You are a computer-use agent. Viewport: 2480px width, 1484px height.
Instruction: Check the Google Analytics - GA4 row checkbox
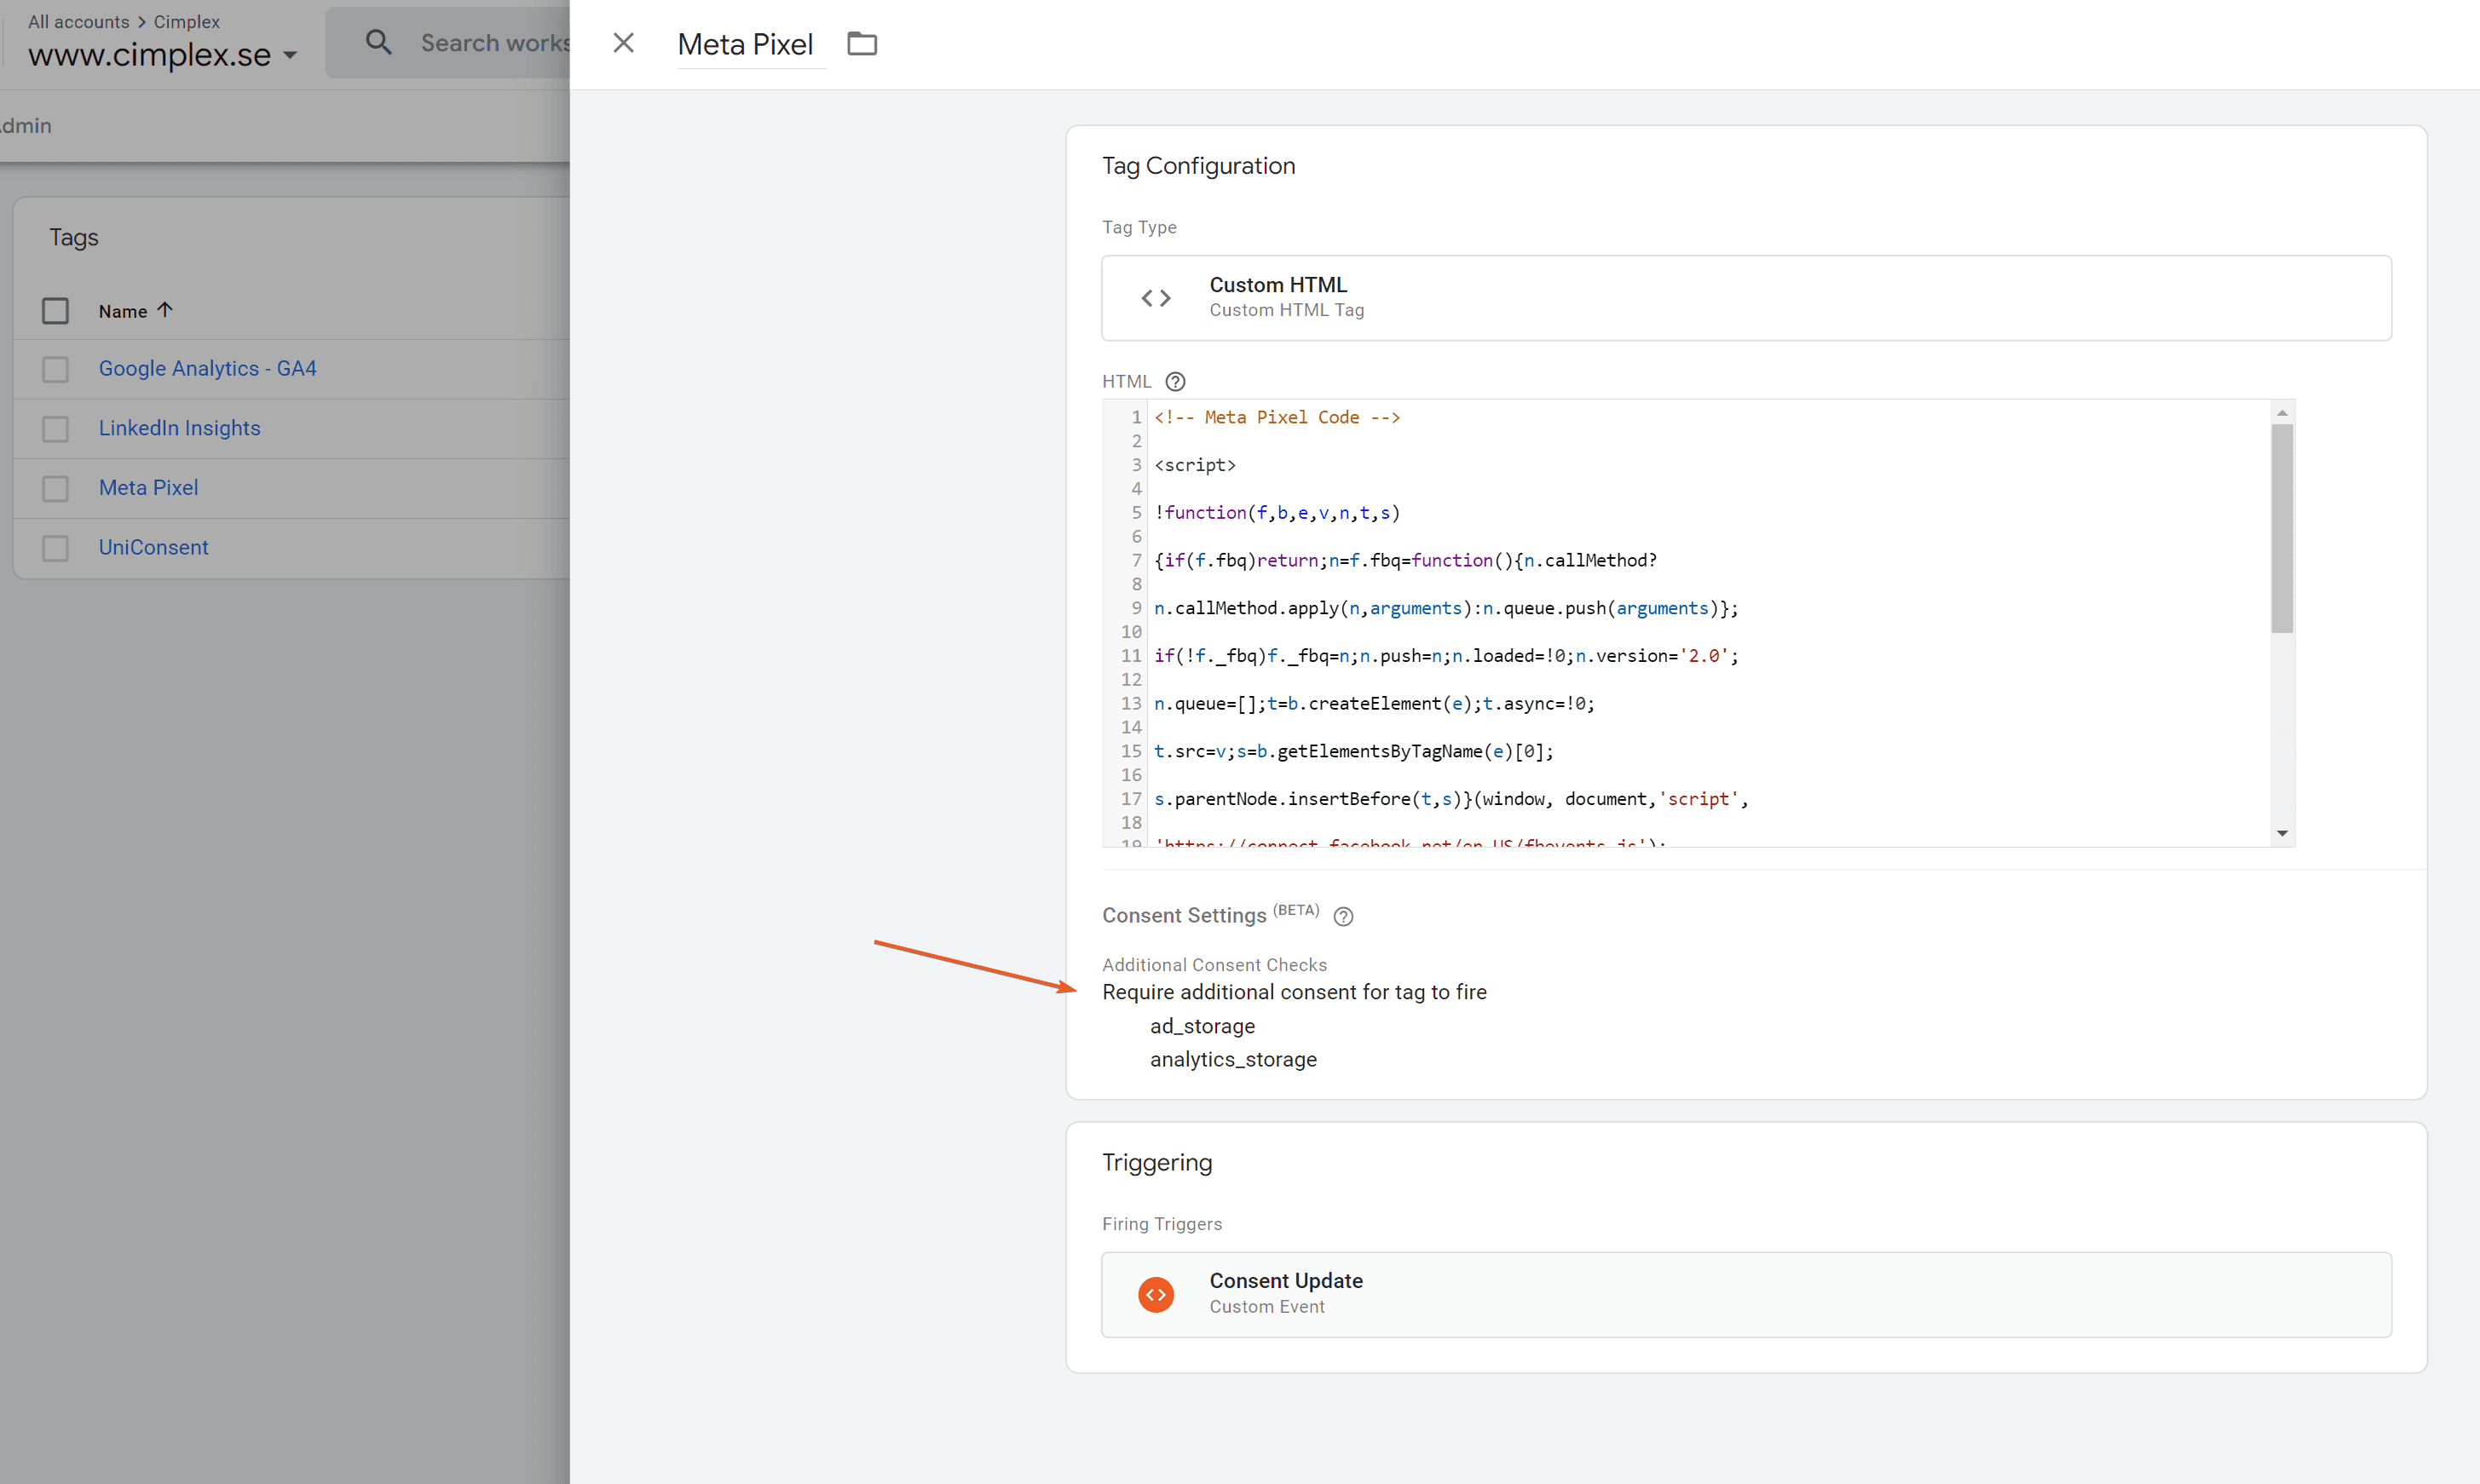click(x=55, y=370)
